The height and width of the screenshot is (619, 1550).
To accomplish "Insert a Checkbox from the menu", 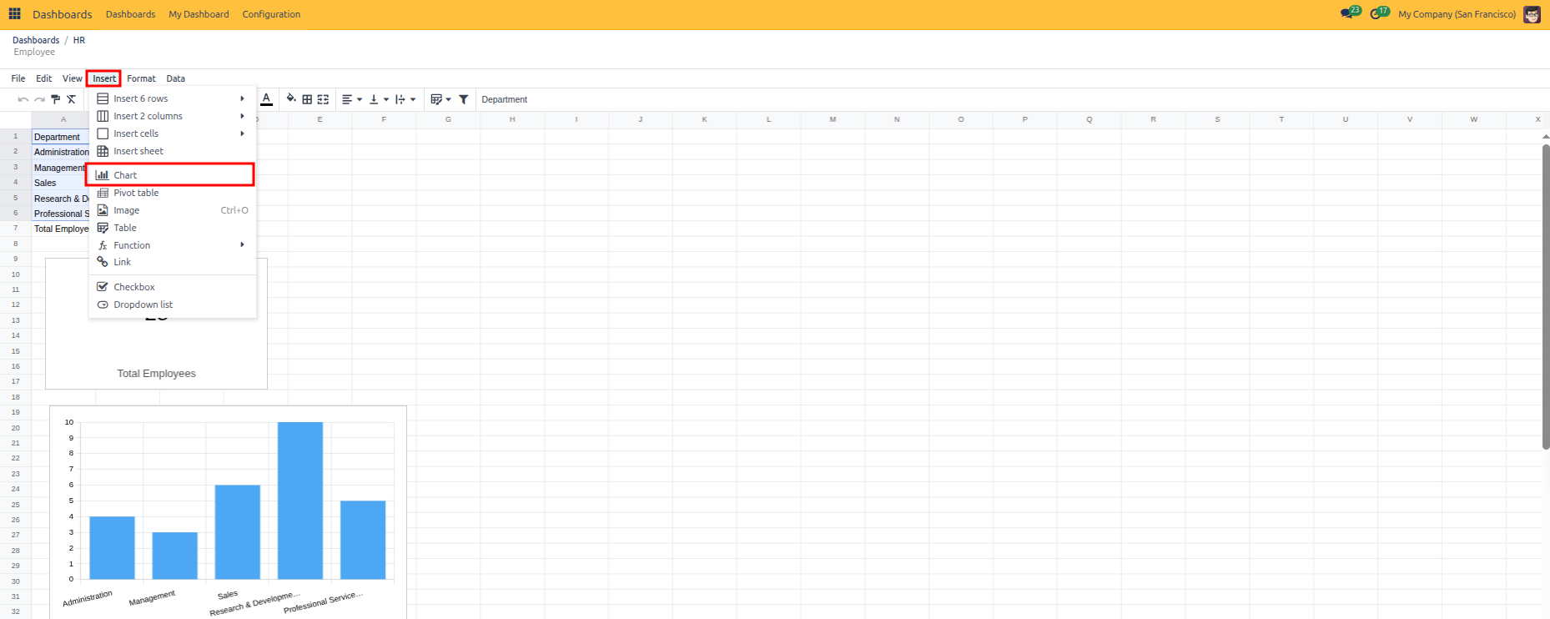I will pyautogui.click(x=172, y=287).
